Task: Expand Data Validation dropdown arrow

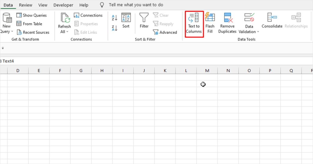Action: pos(258,32)
